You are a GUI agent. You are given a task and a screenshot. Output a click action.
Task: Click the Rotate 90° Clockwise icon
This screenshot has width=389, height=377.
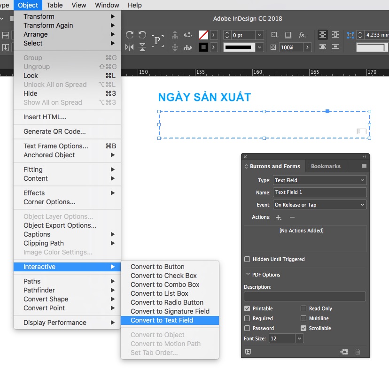tap(130, 35)
